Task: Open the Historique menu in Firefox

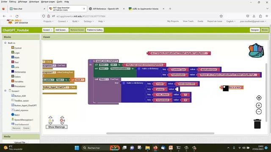Action: point(34,2)
